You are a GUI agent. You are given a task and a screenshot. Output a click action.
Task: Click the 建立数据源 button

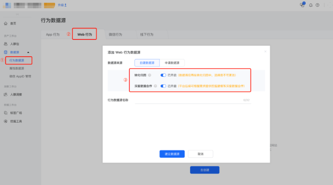click(x=172, y=154)
